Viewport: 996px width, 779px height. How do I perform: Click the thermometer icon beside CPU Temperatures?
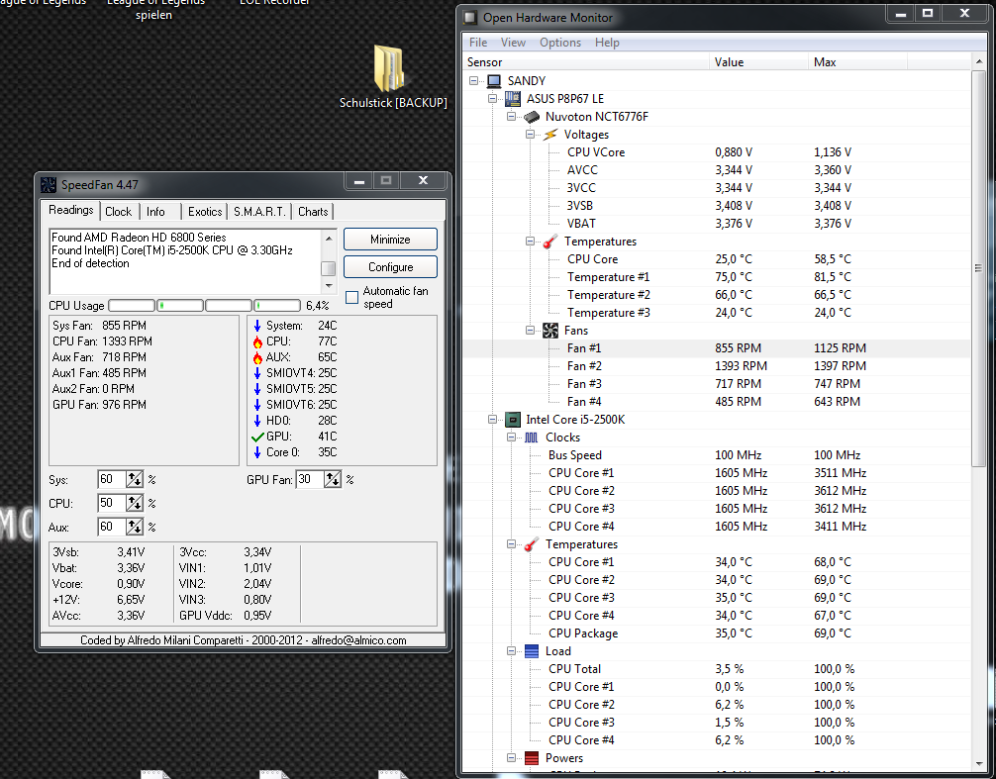coord(532,544)
